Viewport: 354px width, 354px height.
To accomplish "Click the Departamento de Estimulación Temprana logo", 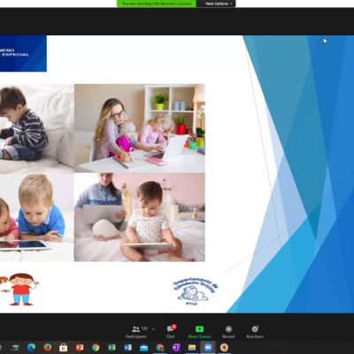I will tap(196, 291).
